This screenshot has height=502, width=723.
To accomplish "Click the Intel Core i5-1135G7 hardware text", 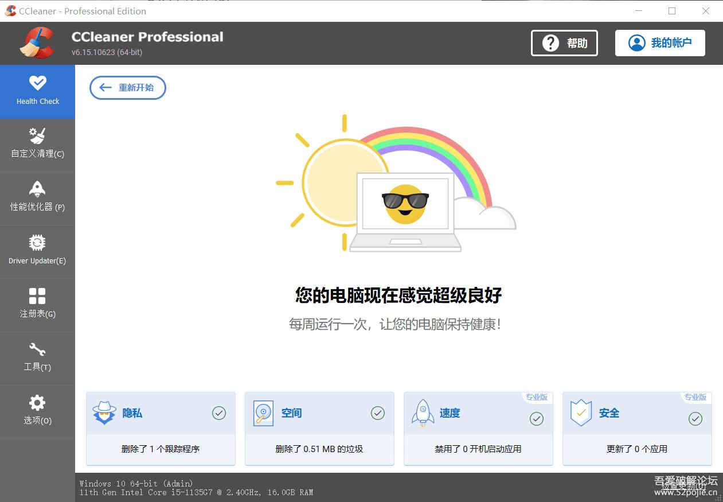I will click(196, 492).
